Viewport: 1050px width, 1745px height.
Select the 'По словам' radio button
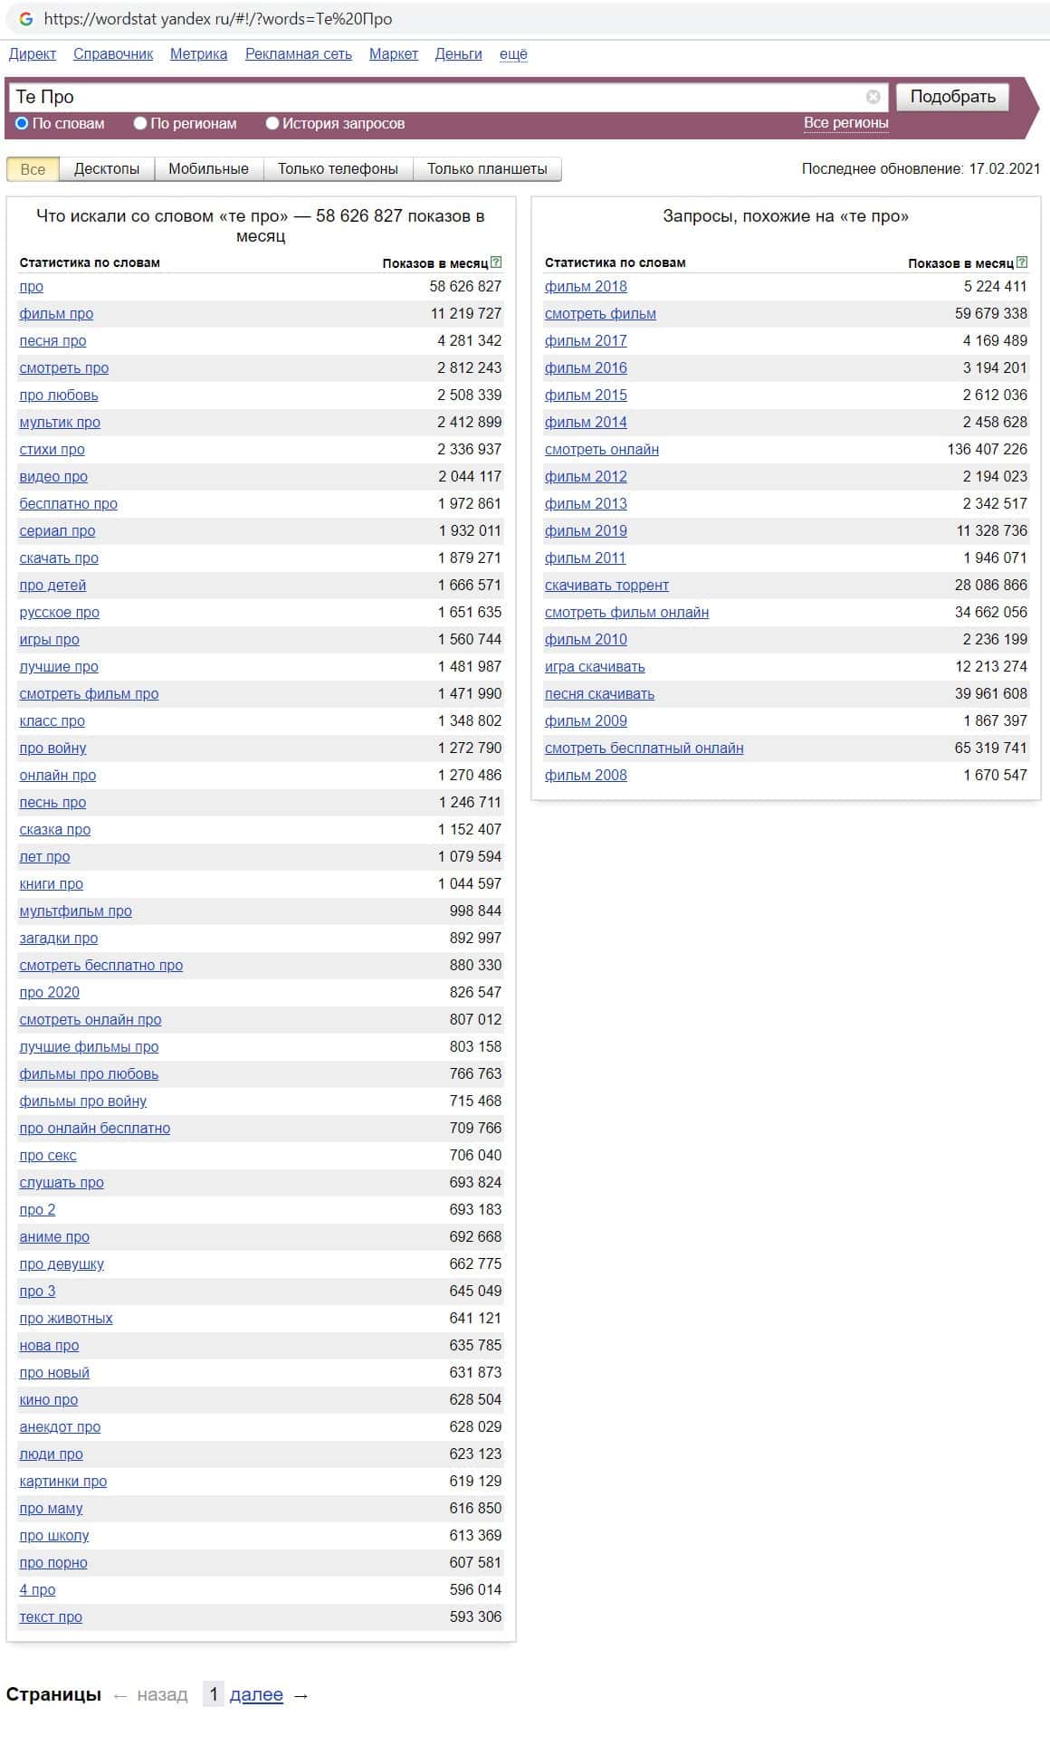point(22,123)
